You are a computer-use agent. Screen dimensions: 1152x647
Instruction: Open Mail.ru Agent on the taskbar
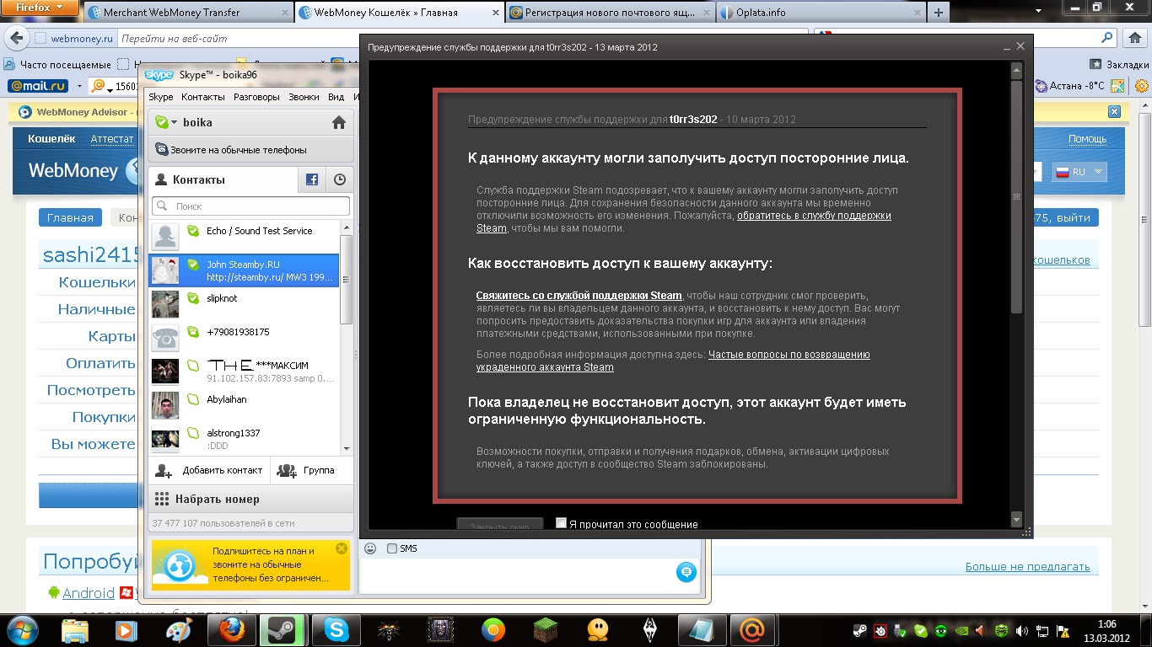[x=753, y=630]
